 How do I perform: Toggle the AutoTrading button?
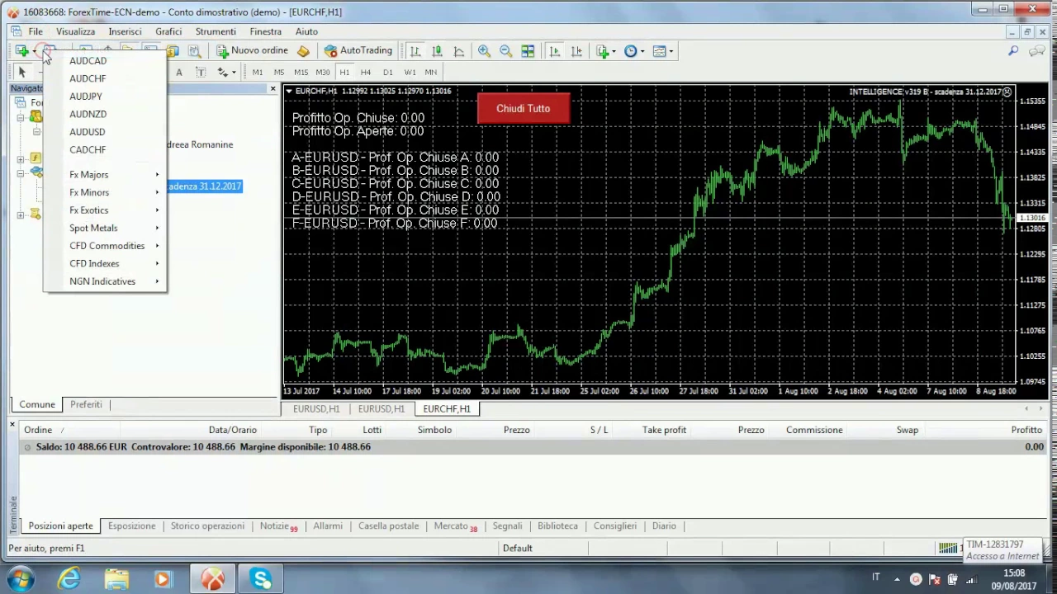[358, 50]
